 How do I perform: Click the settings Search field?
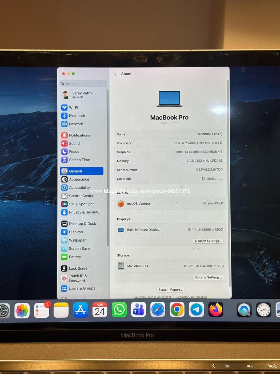click(x=83, y=84)
